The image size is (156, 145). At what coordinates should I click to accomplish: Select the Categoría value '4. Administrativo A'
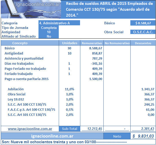pyautogui.click(x=59, y=23)
